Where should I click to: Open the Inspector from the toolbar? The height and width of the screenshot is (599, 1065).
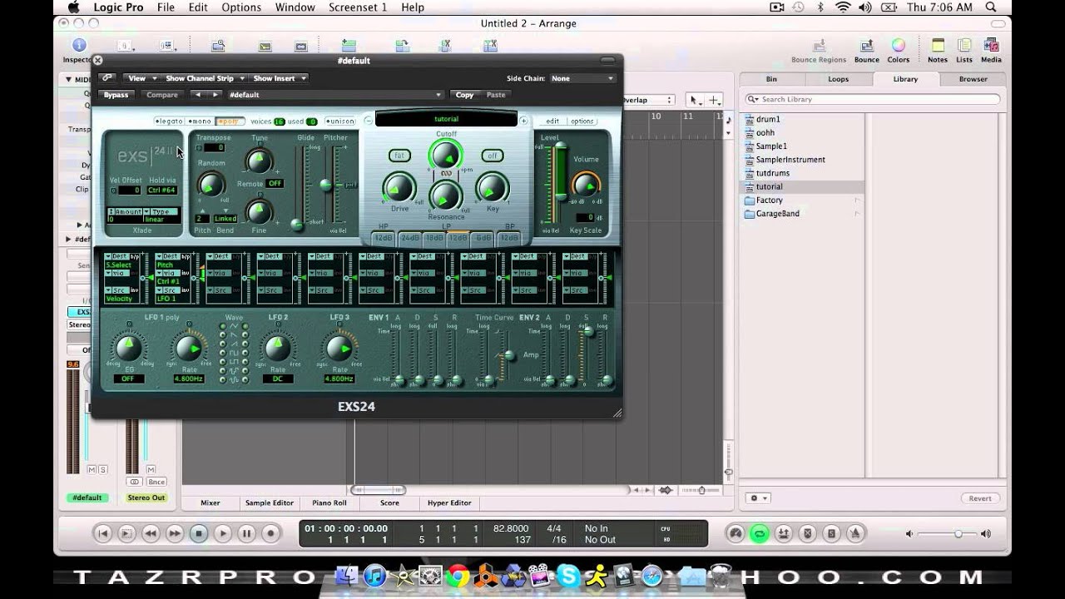(x=79, y=47)
